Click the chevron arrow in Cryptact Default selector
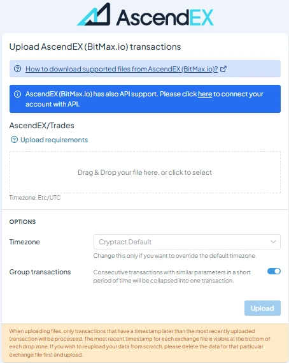The height and width of the screenshot is (363, 289). (273, 242)
